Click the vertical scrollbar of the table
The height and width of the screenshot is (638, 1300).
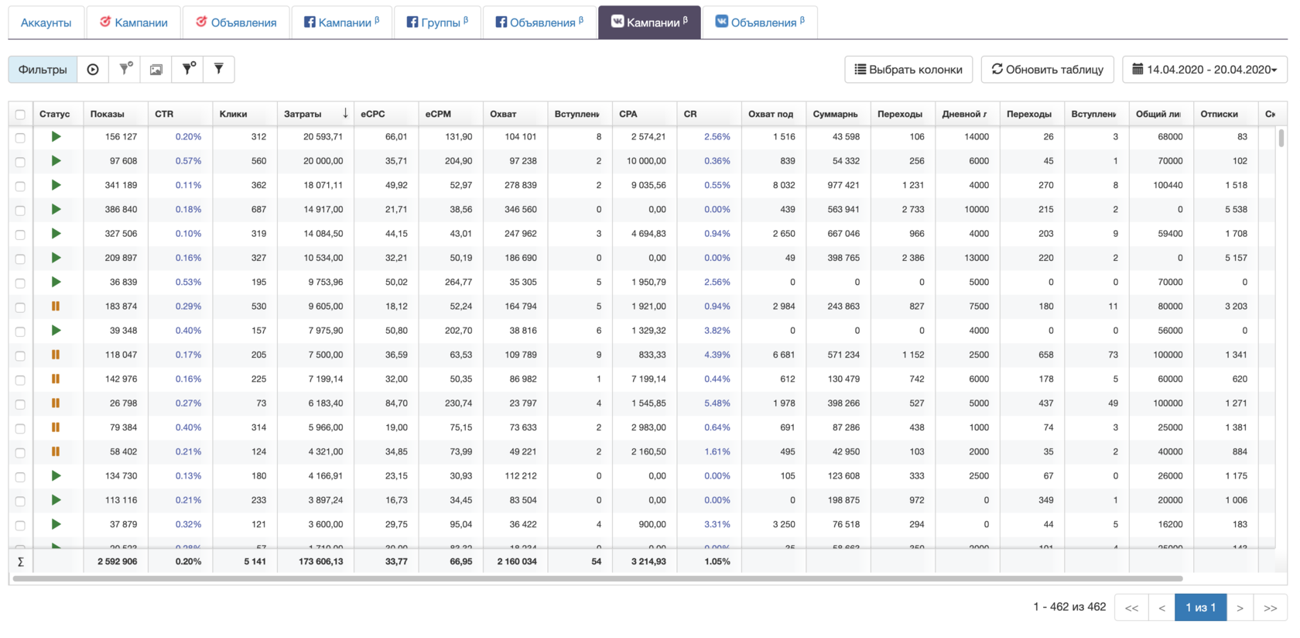[x=1281, y=138]
